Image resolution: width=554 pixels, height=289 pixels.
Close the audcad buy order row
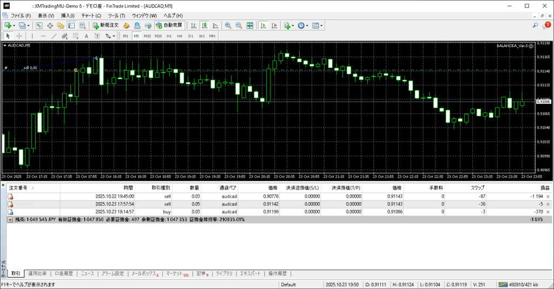[548, 212]
